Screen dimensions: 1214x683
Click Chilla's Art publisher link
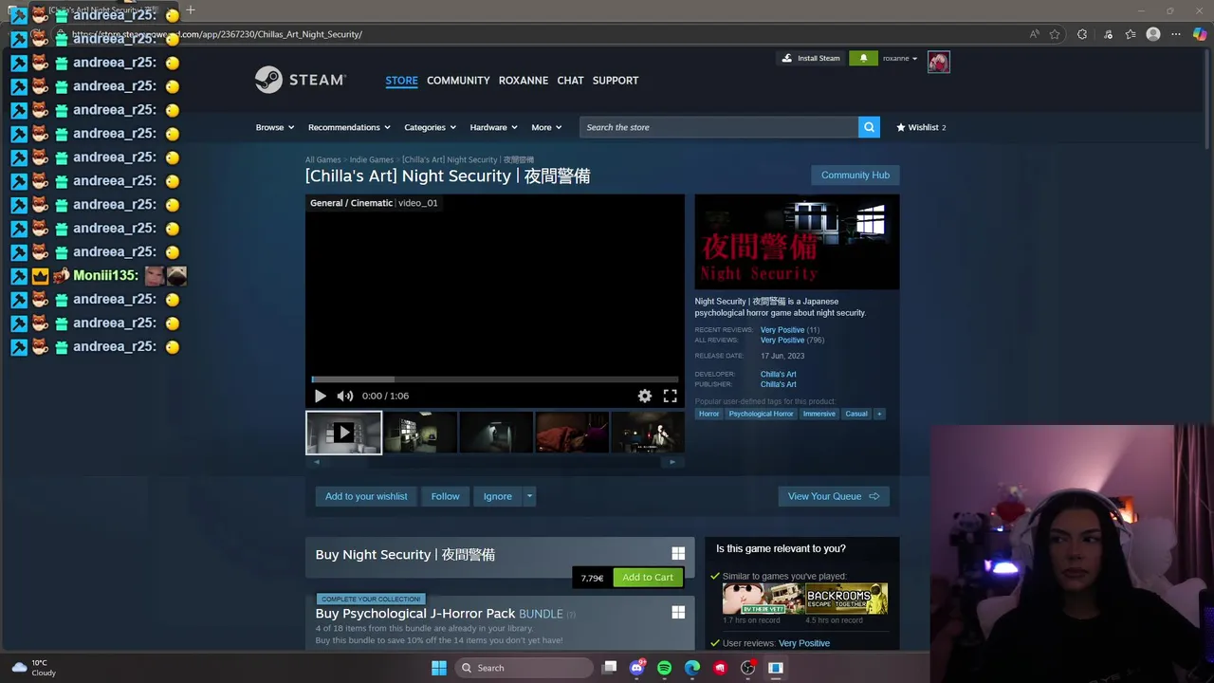(778, 384)
